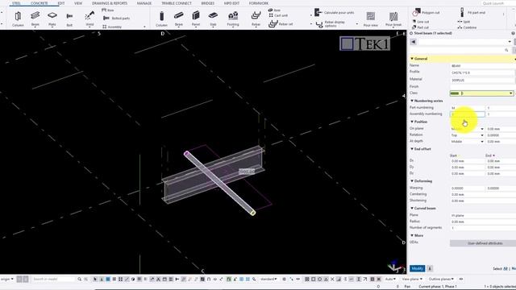Select the steel Plate tool
The height and width of the screenshot is (290, 516).
pos(52,19)
